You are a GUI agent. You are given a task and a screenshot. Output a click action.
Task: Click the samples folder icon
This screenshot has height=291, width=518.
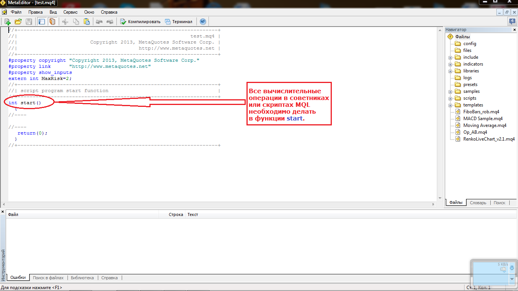457,91
